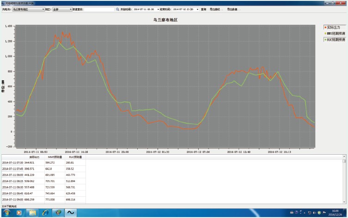Launch Windows Media Player from taskbar
The image size is (348, 218).
19,212
